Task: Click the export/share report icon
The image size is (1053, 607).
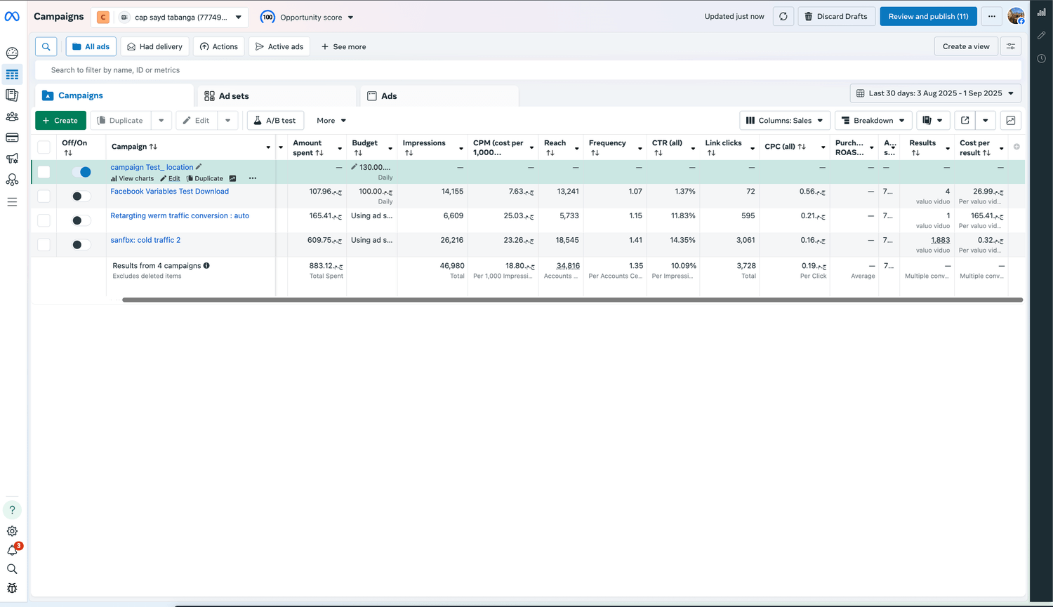Action: (965, 121)
